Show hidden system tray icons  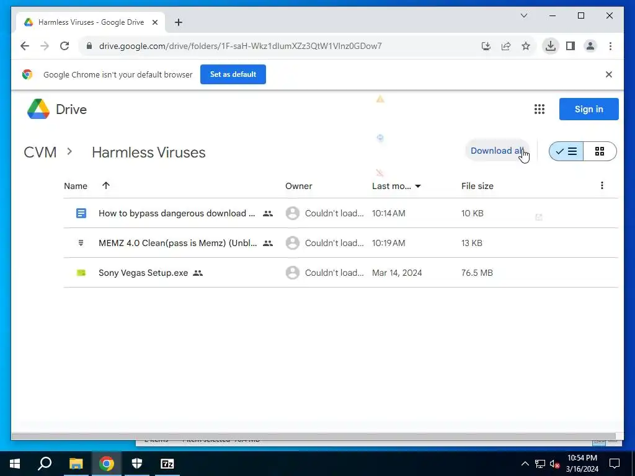click(x=525, y=464)
